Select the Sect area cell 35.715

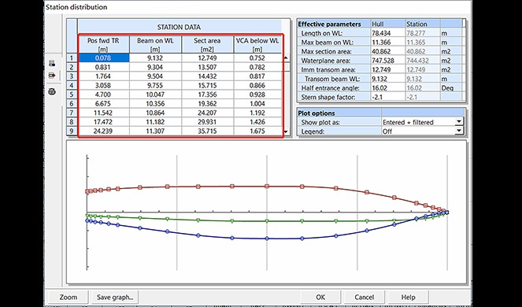pos(208,131)
